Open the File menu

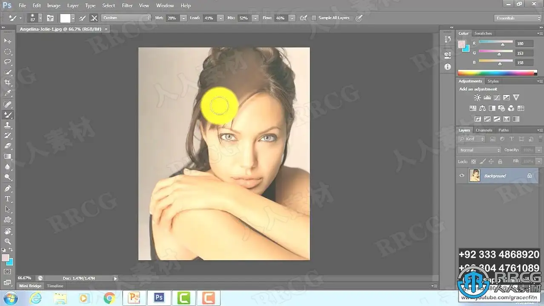pyautogui.click(x=22, y=6)
